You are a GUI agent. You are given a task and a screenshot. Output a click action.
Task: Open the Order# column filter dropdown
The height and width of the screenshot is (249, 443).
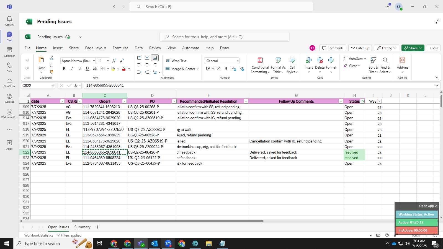coord(124,101)
